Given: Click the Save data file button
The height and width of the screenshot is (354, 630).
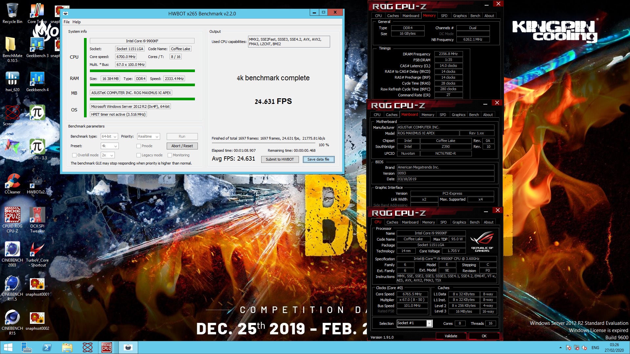Looking at the screenshot, I should point(318,159).
